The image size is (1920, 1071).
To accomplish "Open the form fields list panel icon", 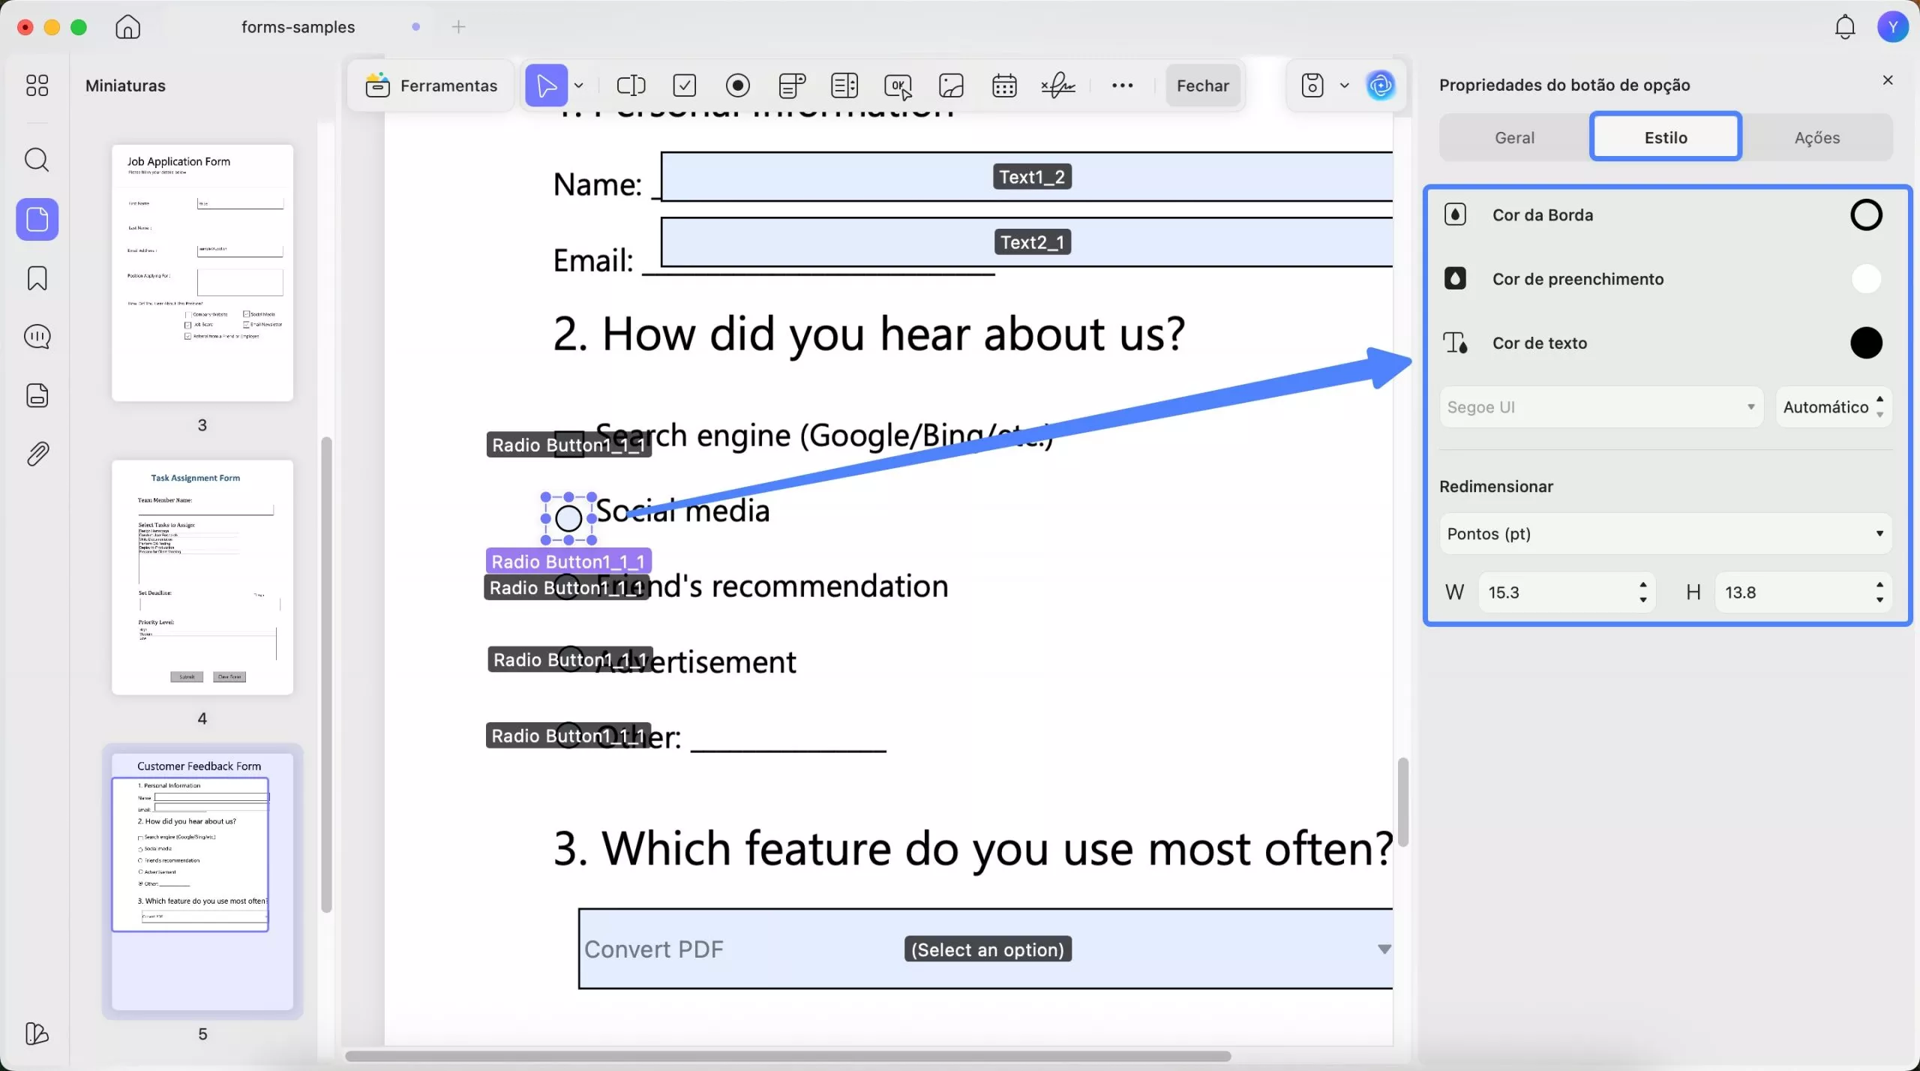I will [x=37, y=395].
